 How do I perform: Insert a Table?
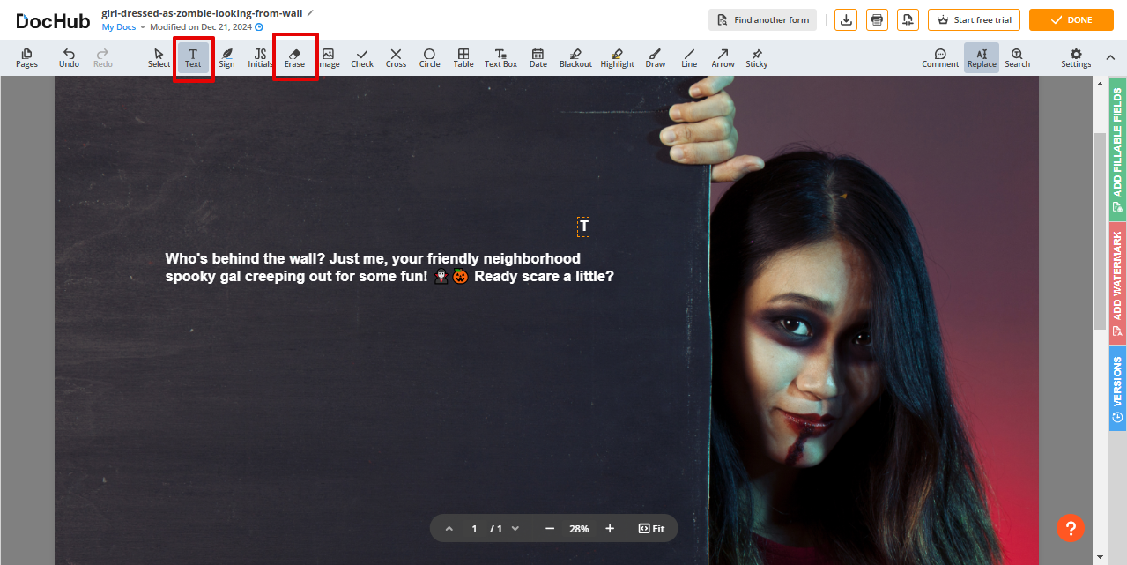click(x=463, y=58)
